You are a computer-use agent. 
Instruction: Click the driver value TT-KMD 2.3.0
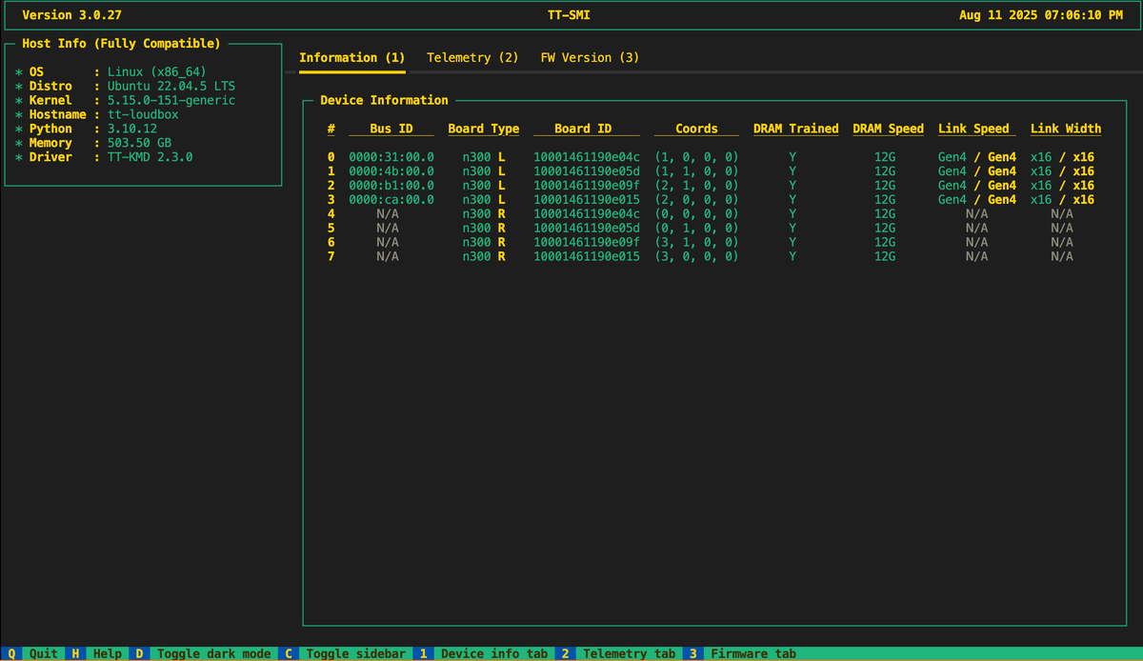(150, 157)
